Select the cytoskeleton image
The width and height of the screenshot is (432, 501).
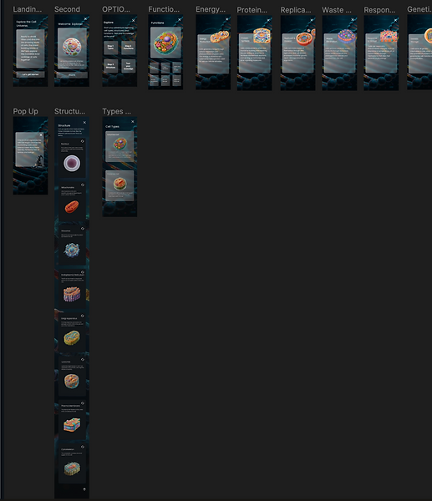[x=72, y=468]
